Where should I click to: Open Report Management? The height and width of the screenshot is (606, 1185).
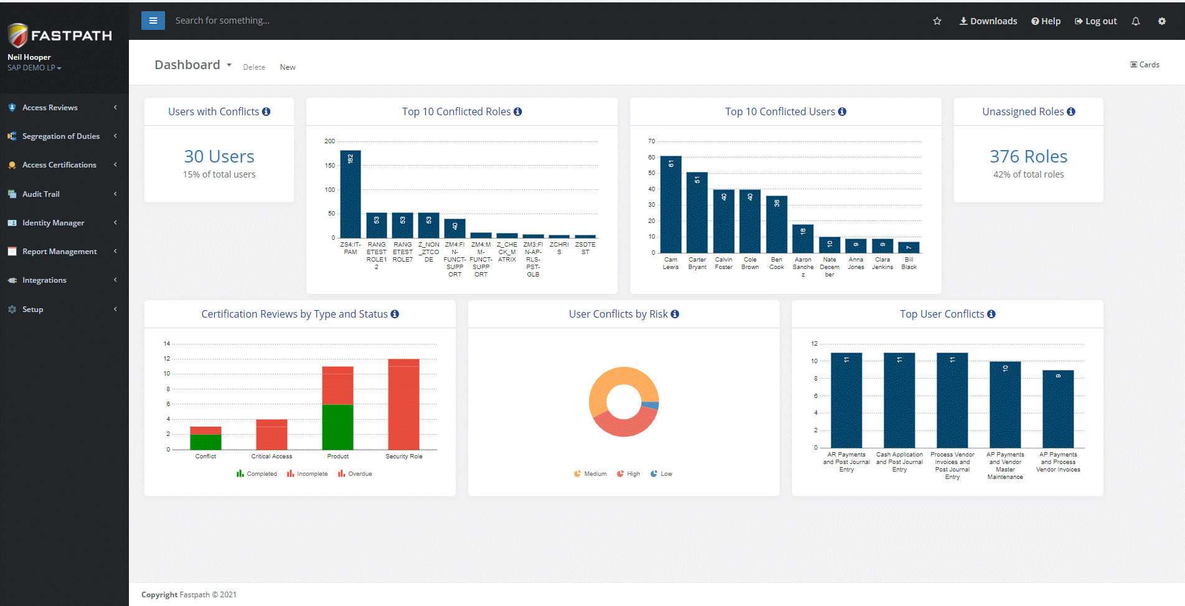pyautogui.click(x=59, y=251)
